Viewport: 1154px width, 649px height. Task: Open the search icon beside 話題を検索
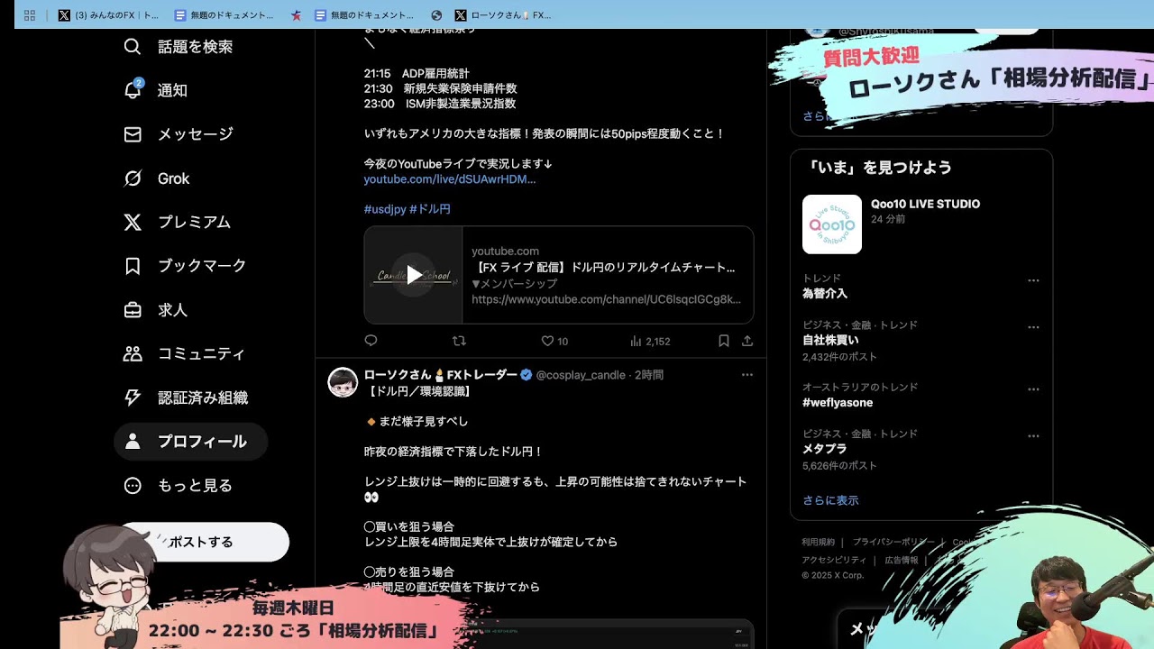[133, 47]
